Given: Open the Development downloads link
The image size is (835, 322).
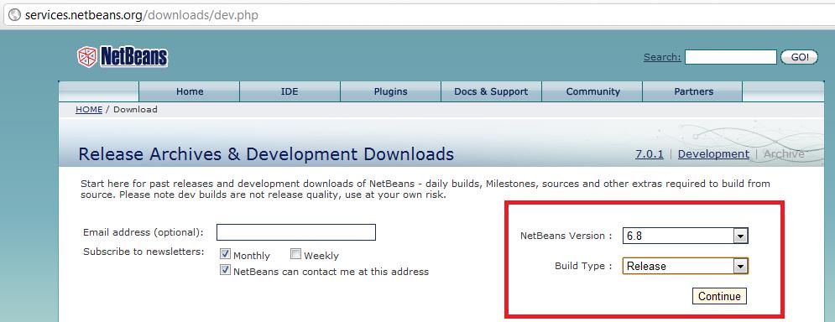Looking at the screenshot, I should (713, 153).
